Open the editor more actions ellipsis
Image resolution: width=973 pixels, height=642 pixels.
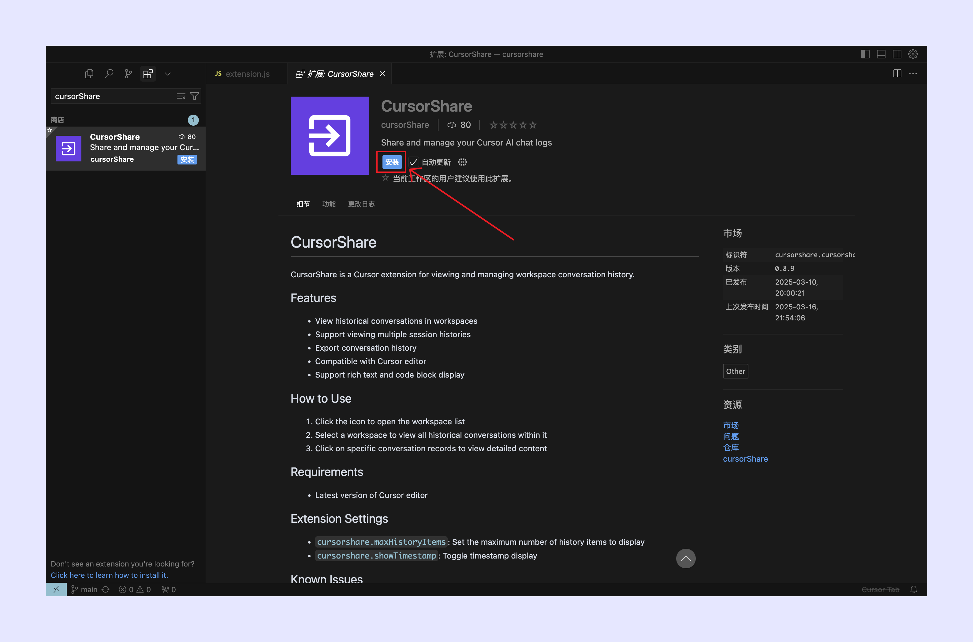(913, 74)
